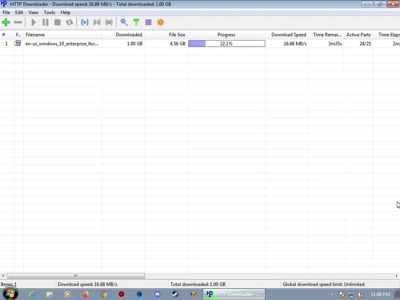Sort by the File Size column header
400x300 pixels.
tap(166, 35)
